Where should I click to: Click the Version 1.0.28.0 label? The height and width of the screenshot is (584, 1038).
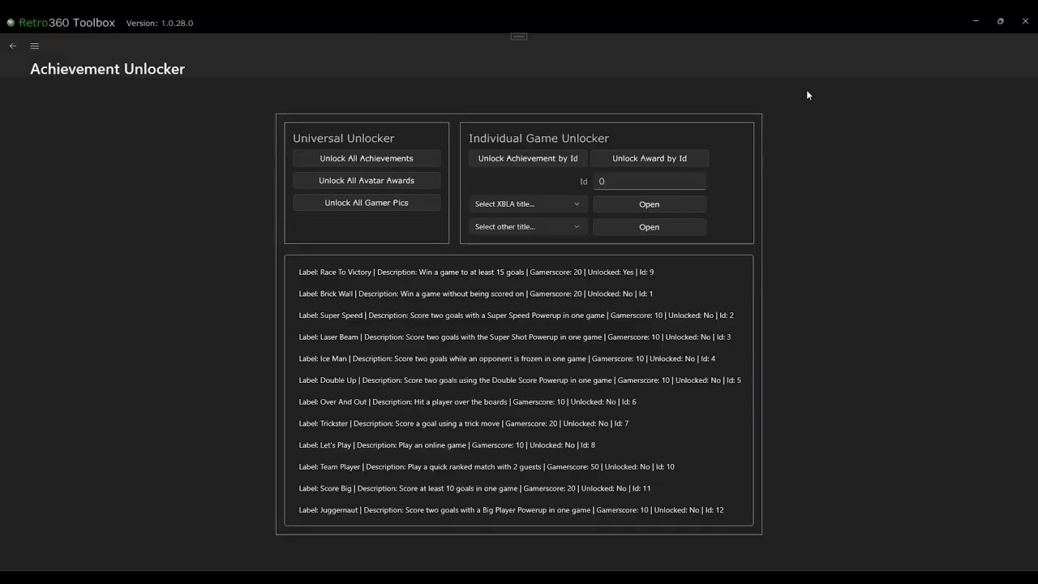[x=160, y=24]
